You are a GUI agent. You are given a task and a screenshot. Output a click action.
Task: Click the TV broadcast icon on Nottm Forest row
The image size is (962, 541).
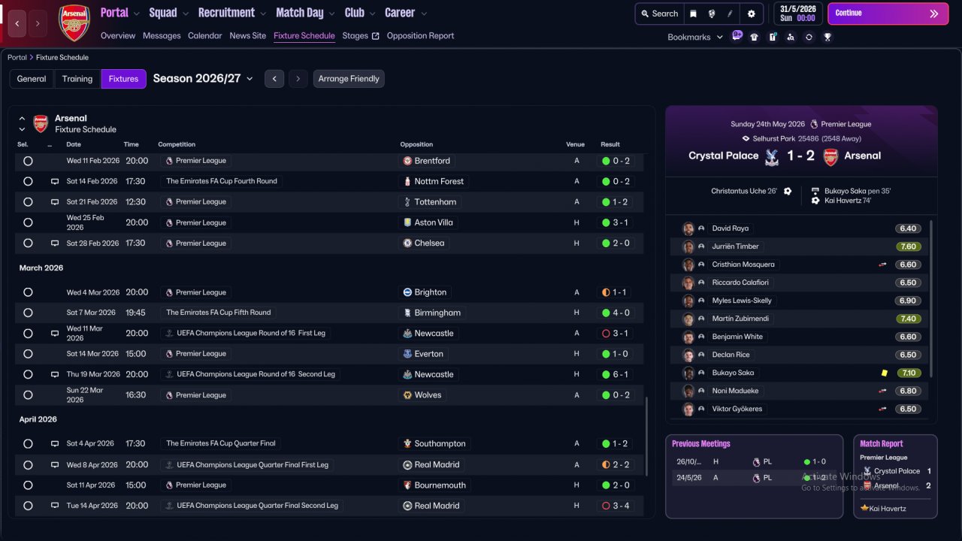tap(54, 182)
